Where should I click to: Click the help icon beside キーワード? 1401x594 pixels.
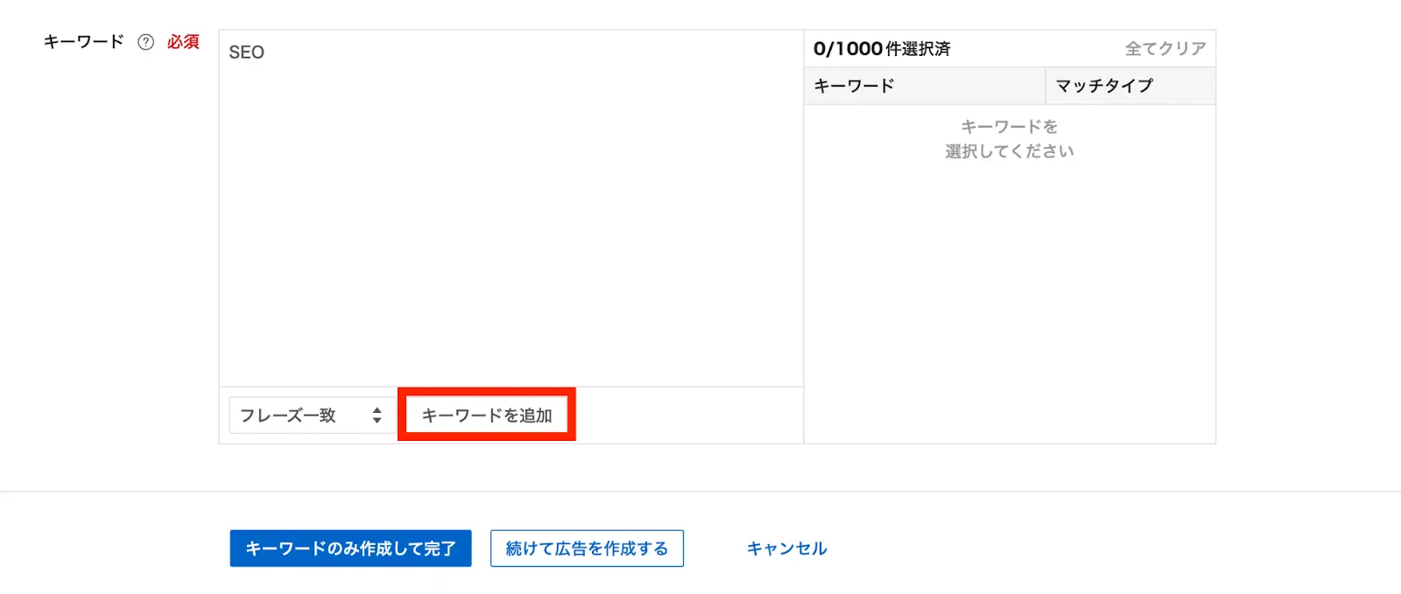coord(146,42)
